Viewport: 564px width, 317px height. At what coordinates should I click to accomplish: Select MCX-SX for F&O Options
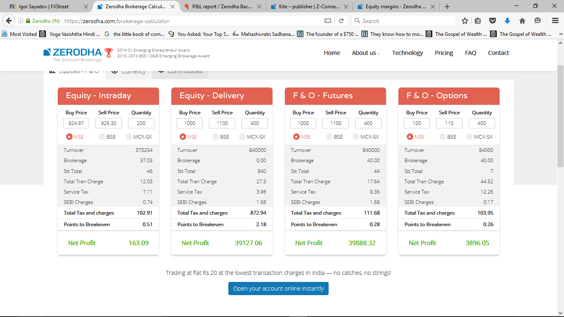pos(469,137)
